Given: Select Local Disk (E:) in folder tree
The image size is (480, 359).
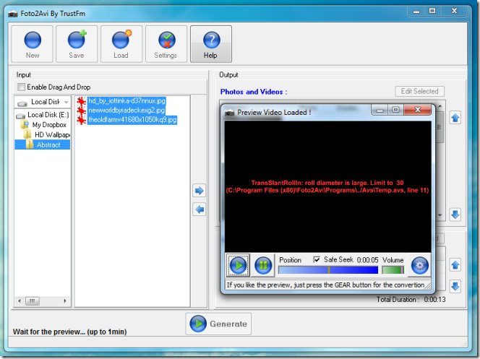Looking at the screenshot, I should (x=43, y=115).
